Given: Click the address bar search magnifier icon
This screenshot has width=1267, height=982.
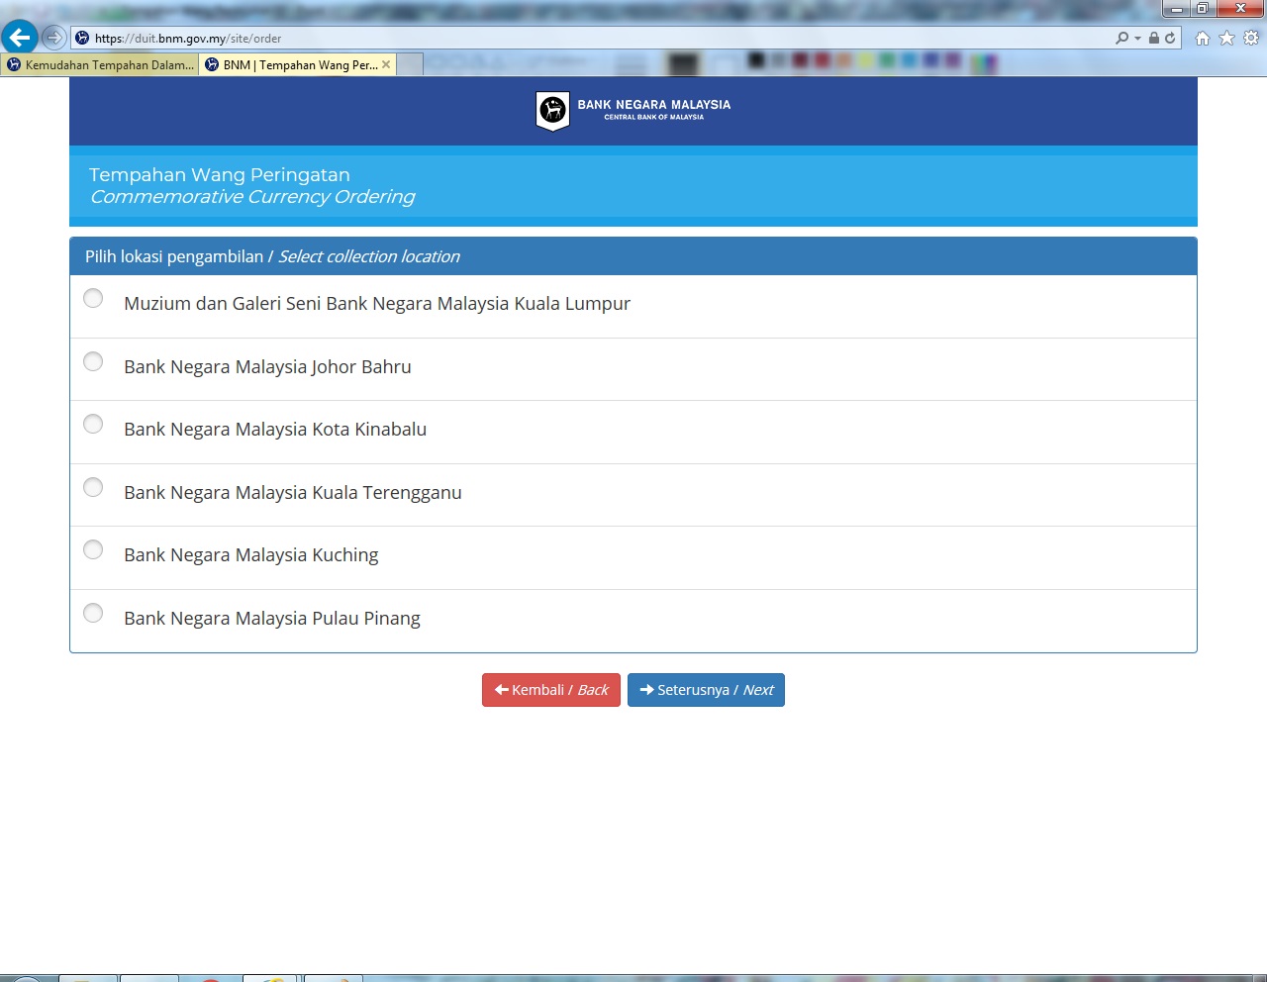Looking at the screenshot, I should coord(1121,38).
